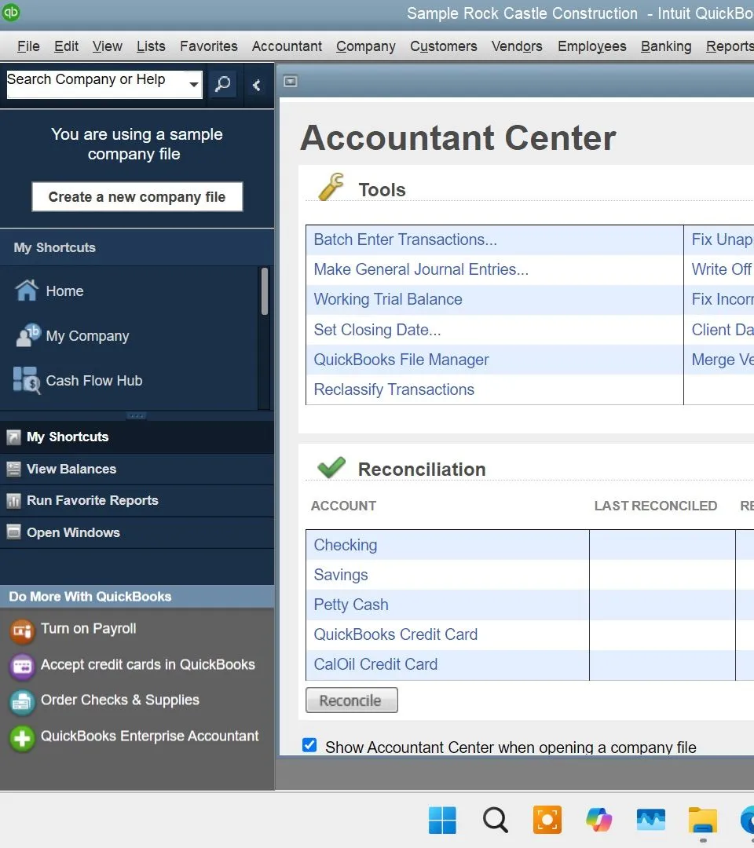Expand the search box dropdown arrow
Screen dimensions: 754x848
point(193,84)
